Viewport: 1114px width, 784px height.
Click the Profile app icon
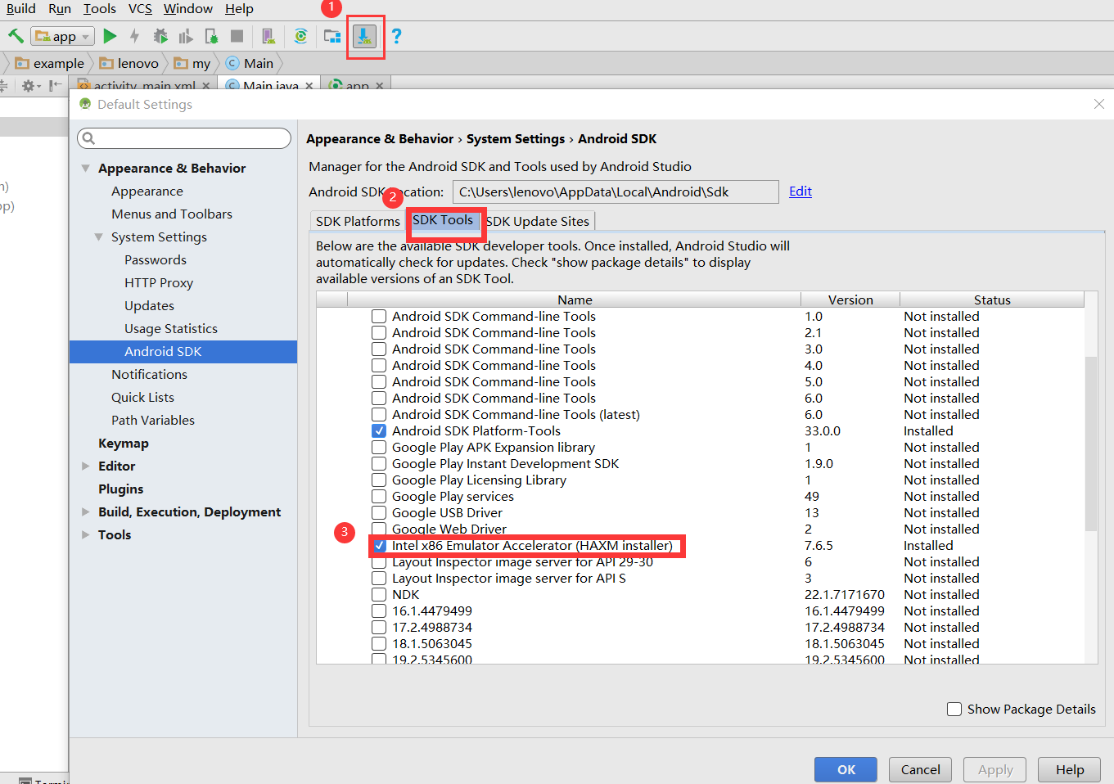(x=186, y=36)
